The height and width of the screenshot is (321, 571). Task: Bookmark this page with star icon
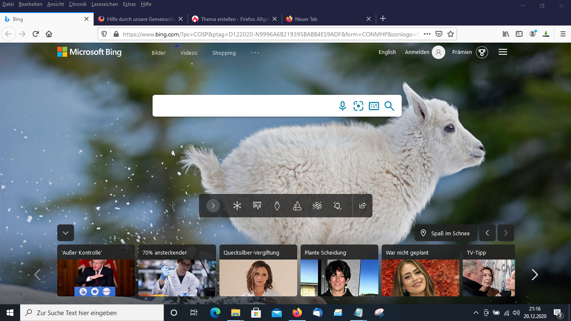coord(450,34)
